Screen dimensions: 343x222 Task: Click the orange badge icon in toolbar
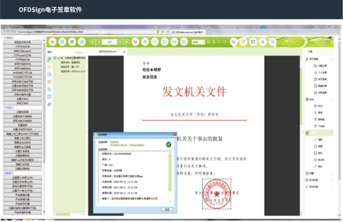pos(243,42)
